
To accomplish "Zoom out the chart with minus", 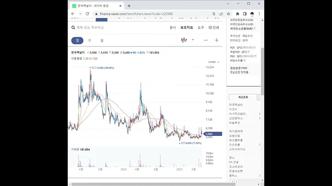I will point(206,40).
